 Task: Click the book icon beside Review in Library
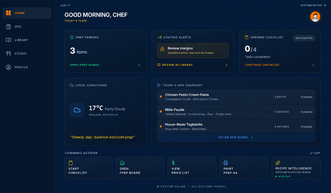coord(159,65)
